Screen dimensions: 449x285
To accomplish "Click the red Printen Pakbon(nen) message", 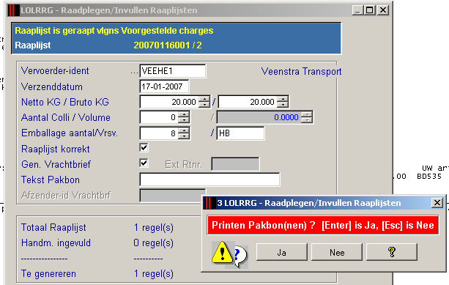I will tap(323, 225).
